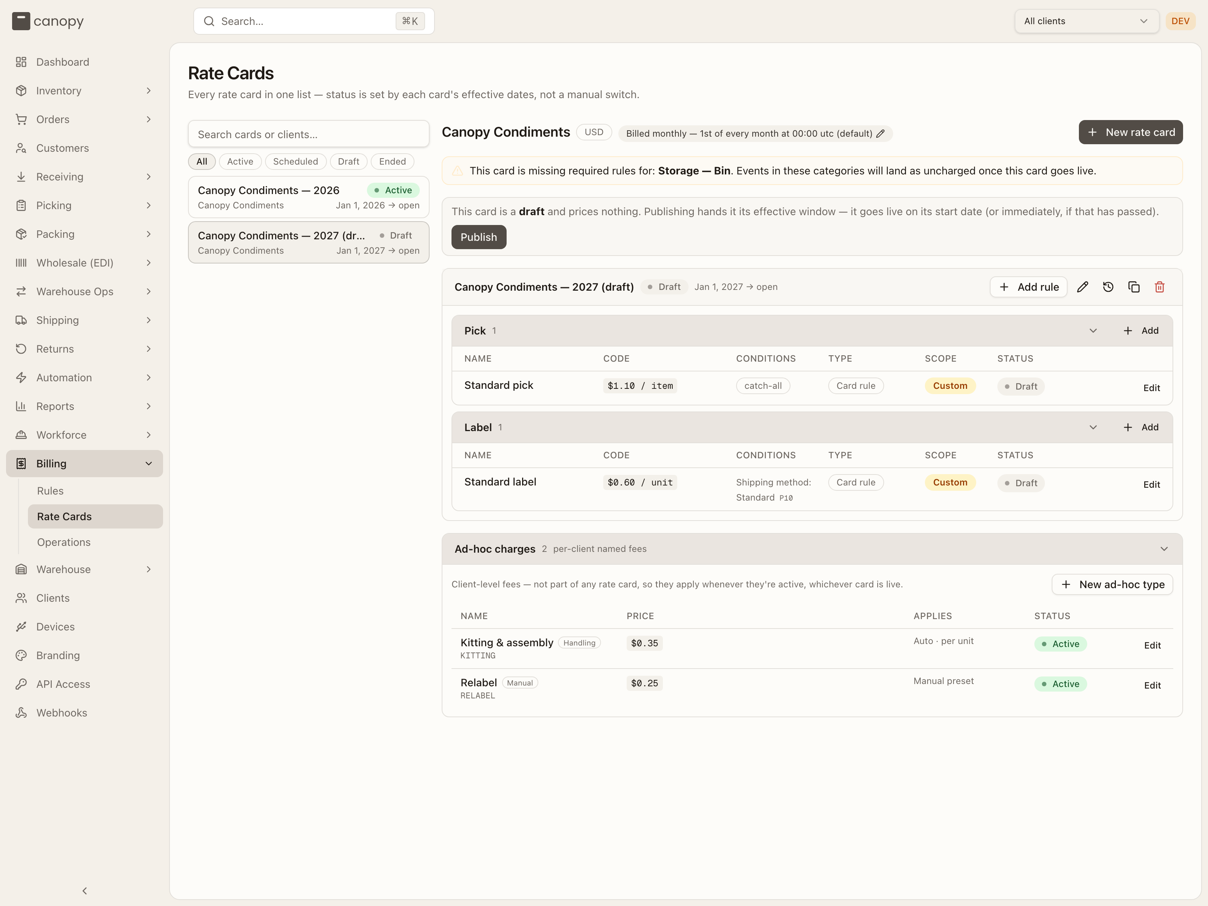This screenshot has width=1208, height=906.
Task: Select Canopy Condiments — 2026 card
Action: pos(308,197)
